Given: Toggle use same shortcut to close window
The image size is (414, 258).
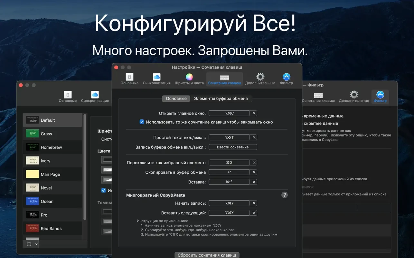Looking at the screenshot, I should tap(142, 122).
